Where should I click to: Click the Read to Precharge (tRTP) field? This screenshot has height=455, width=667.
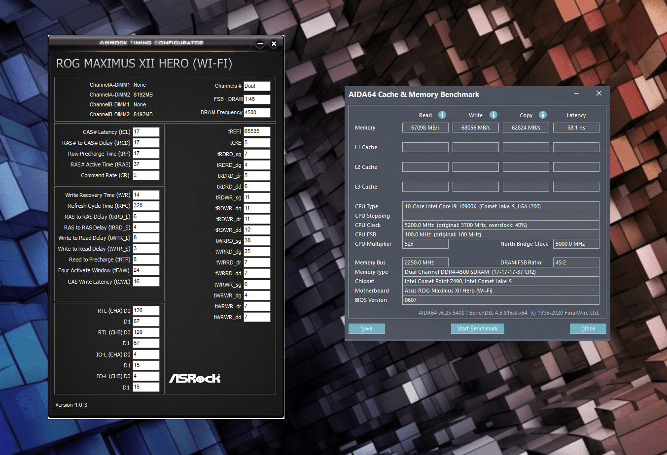(x=146, y=260)
